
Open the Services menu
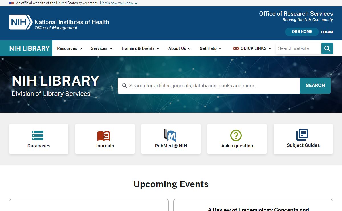[101, 48]
